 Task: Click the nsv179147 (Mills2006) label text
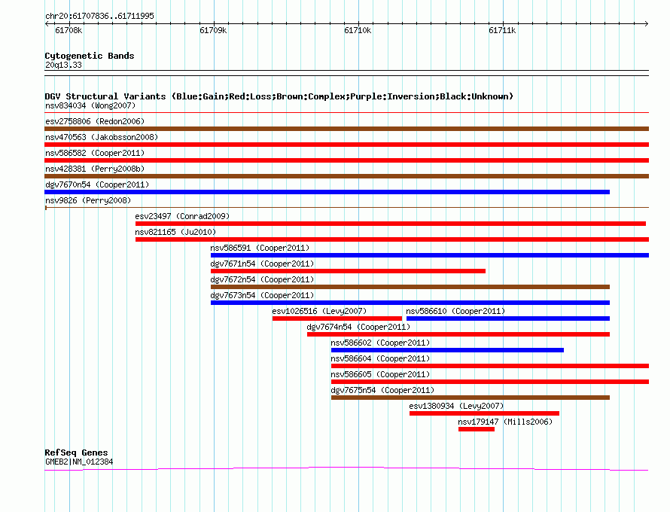(x=505, y=422)
